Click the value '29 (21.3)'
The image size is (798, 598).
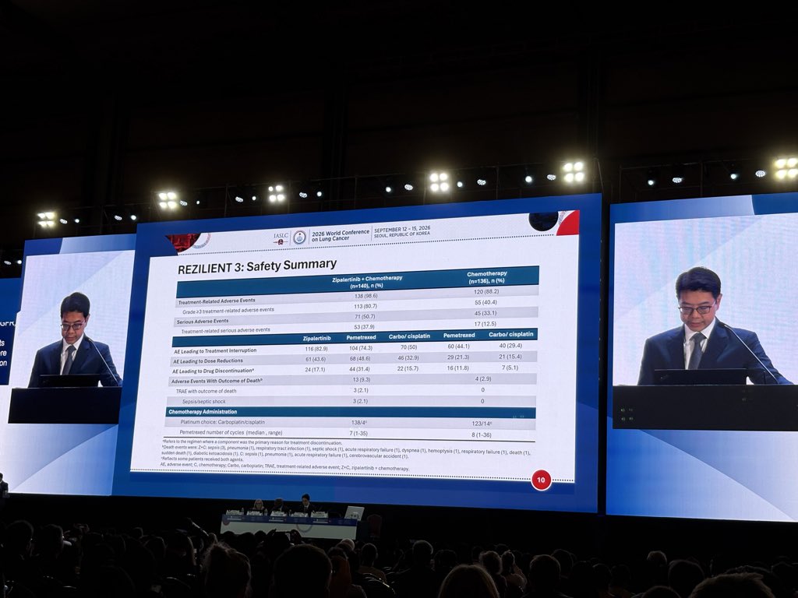click(x=458, y=357)
